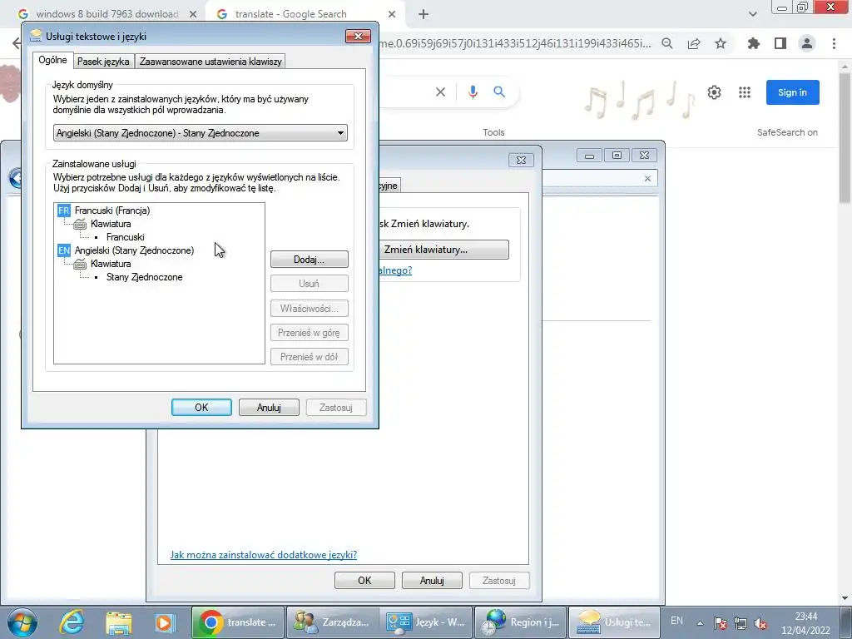The image size is (852, 639).
Task: Click the Zmień klawiatury... button
Action: pos(443,250)
